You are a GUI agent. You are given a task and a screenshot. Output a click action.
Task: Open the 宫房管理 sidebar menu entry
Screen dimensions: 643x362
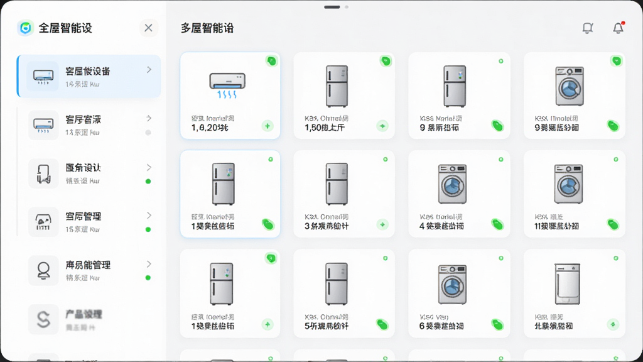click(89, 222)
